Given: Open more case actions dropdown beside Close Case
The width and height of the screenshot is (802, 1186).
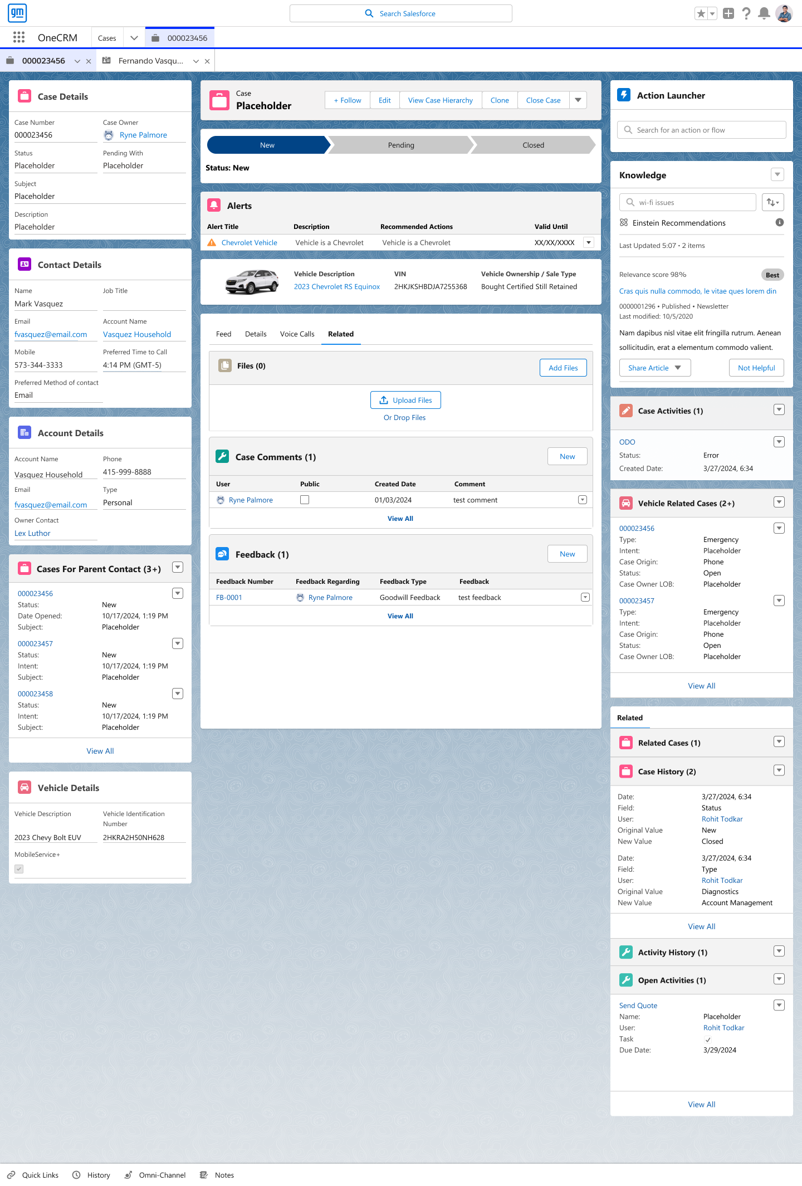Looking at the screenshot, I should tap(578, 100).
